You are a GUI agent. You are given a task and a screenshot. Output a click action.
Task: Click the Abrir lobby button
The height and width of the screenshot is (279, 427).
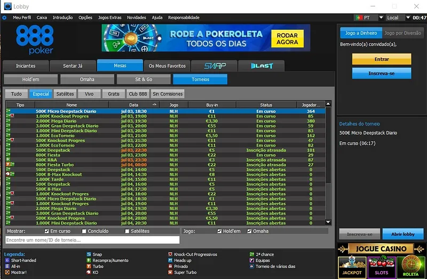(x=404, y=234)
